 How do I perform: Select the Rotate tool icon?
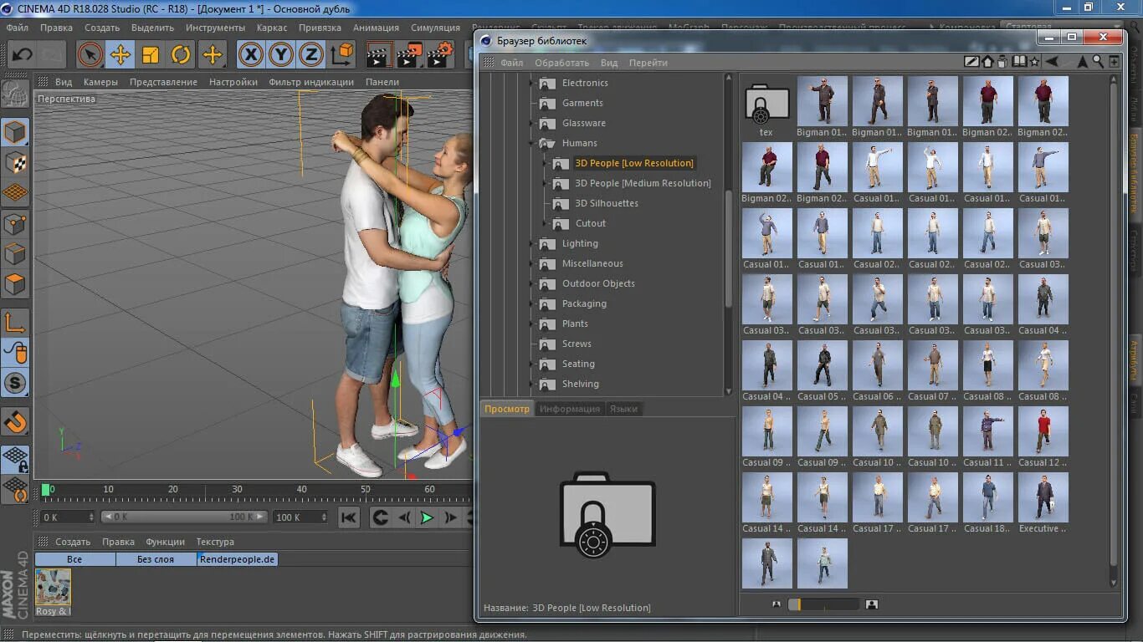coord(181,55)
